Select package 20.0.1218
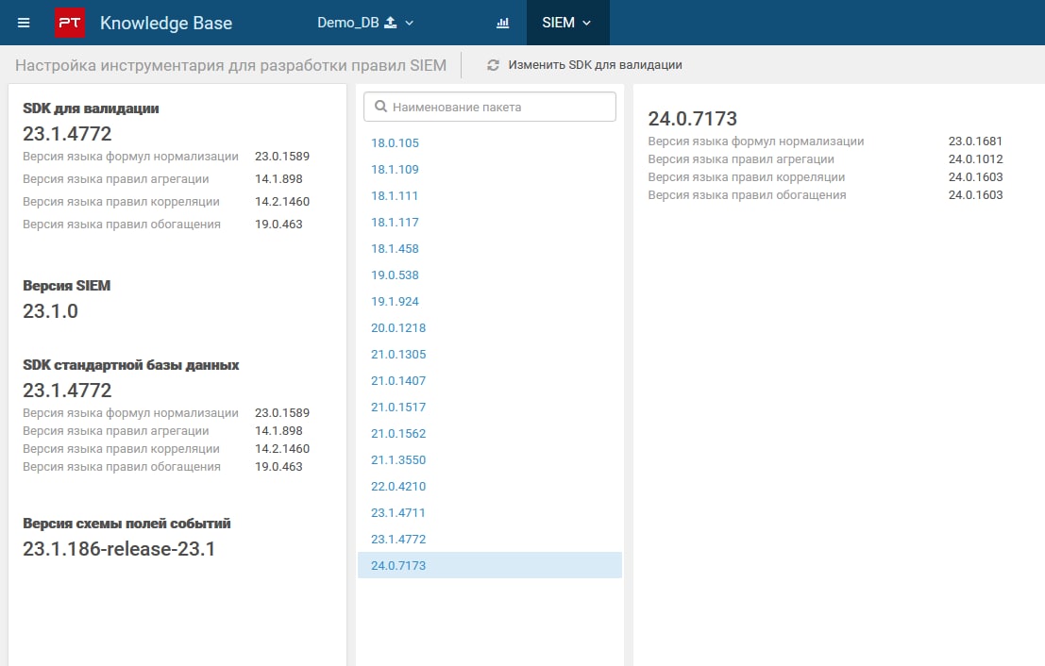The image size is (1045, 666). 398,327
